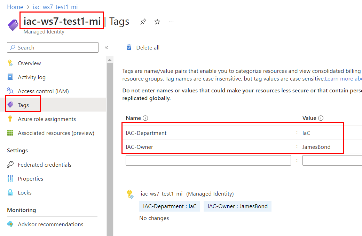Show info tooltip next to Name column
The width and height of the screenshot is (362, 236).
coord(145,118)
